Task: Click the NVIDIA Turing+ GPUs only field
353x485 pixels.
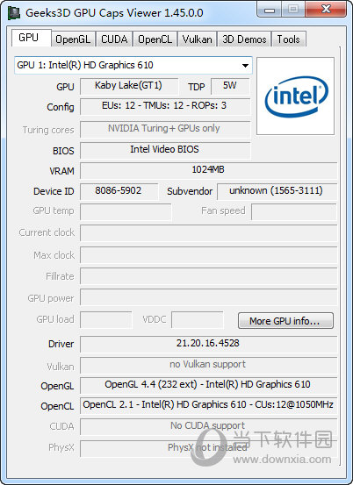Action: tap(165, 129)
